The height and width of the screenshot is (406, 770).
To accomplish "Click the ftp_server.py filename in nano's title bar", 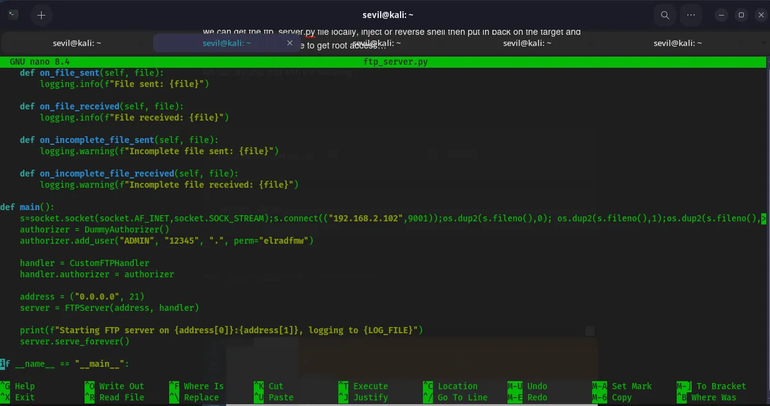I will pyautogui.click(x=396, y=62).
